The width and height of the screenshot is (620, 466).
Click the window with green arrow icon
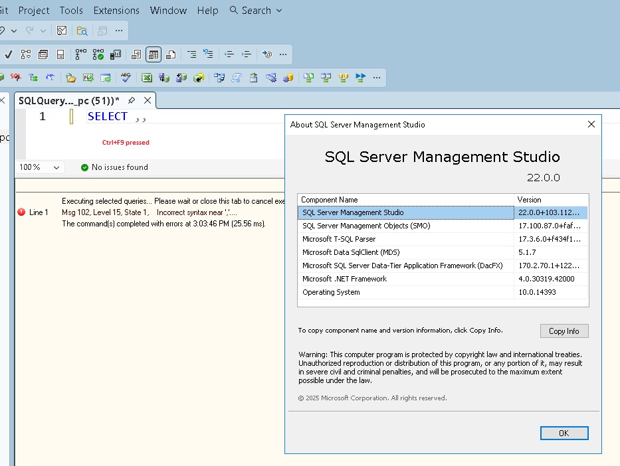click(x=106, y=78)
